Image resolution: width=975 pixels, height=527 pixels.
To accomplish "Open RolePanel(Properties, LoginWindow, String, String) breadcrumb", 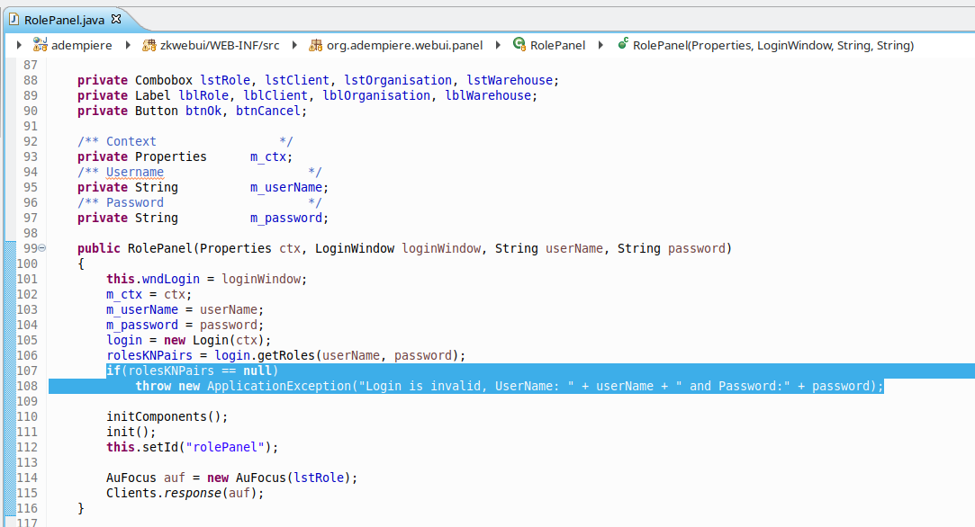I will pos(773,45).
